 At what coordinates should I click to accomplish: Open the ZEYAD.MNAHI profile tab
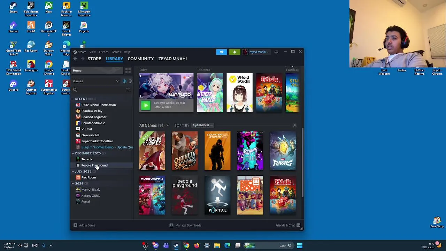click(172, 59)
